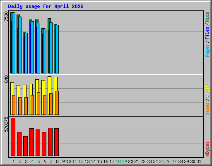Click the day 8 red KBytes bar

(x=57, y=142)
